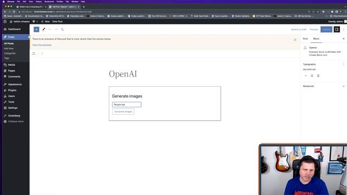
Task: Open the View the autosave link
Action: pyautogui.click(x=42, y=45)
